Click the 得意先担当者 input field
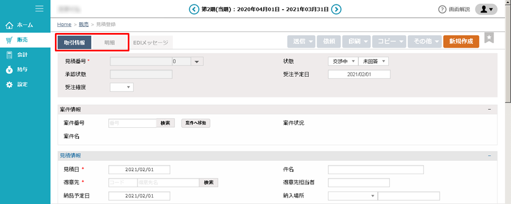This screenshot has height=204, width=511. tap(359, 183)
